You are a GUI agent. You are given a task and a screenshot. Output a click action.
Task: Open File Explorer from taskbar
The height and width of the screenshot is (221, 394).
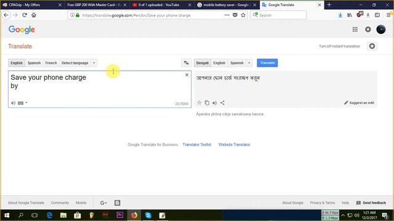coord(63,215)
